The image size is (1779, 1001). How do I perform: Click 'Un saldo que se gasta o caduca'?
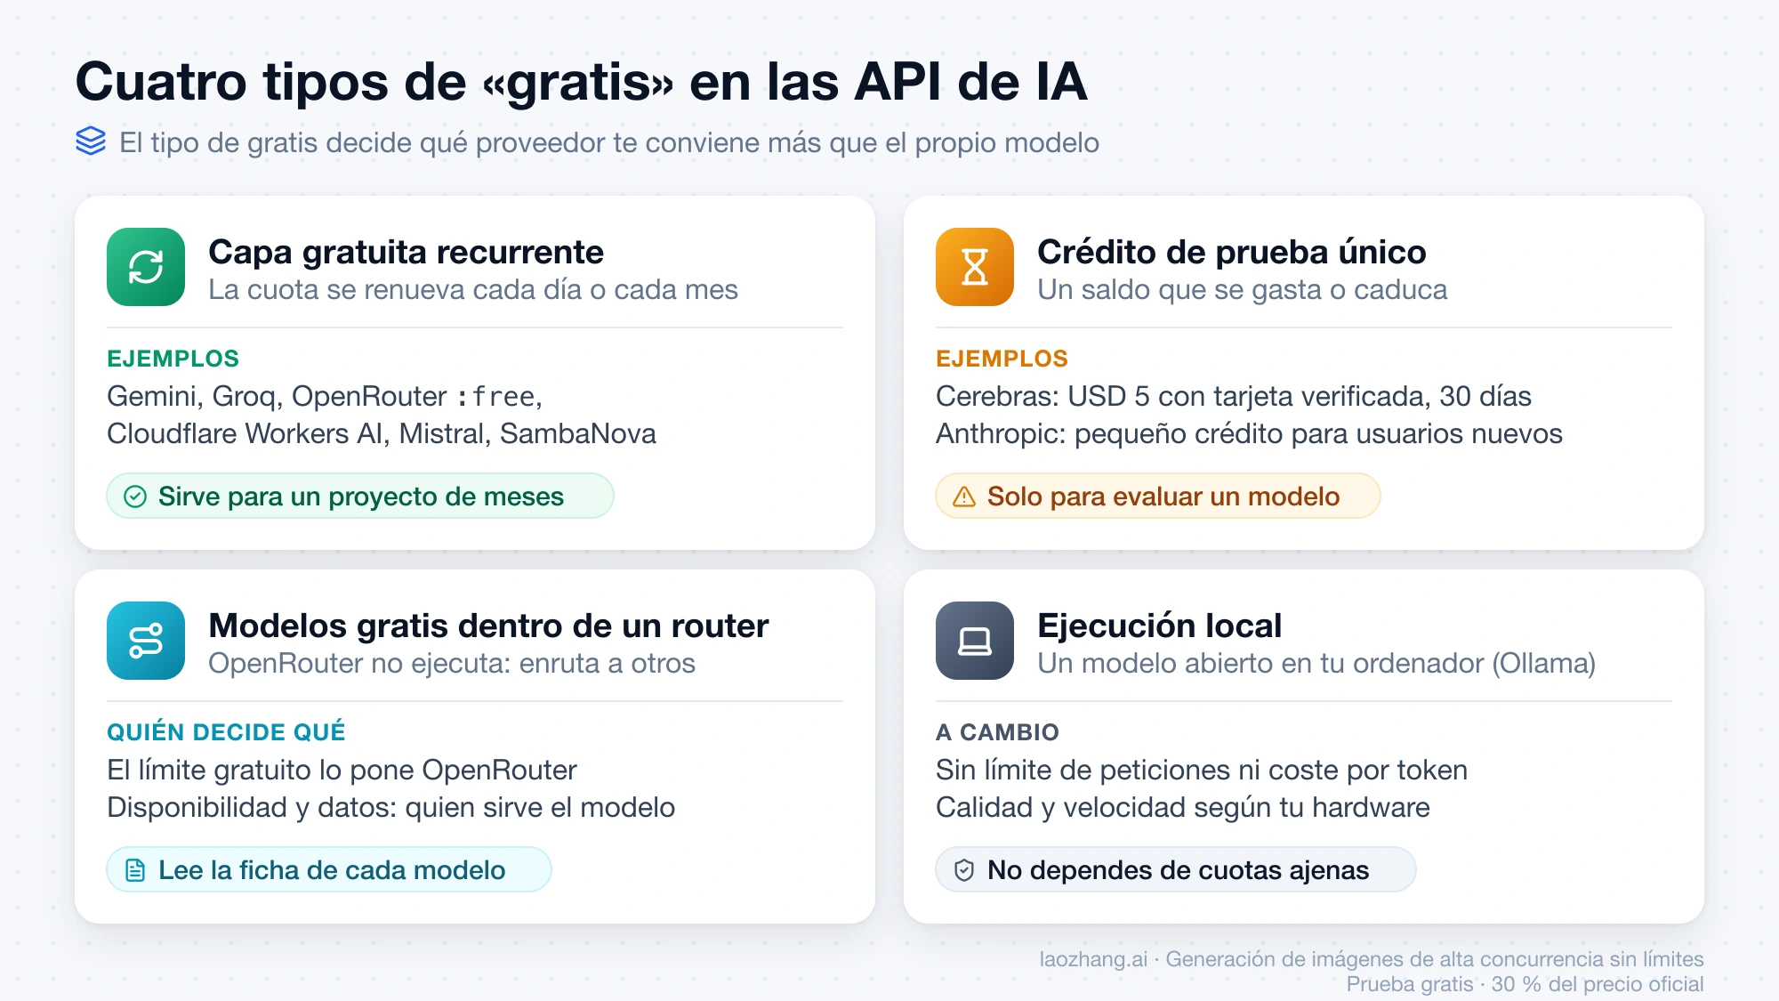(1243, 290)
